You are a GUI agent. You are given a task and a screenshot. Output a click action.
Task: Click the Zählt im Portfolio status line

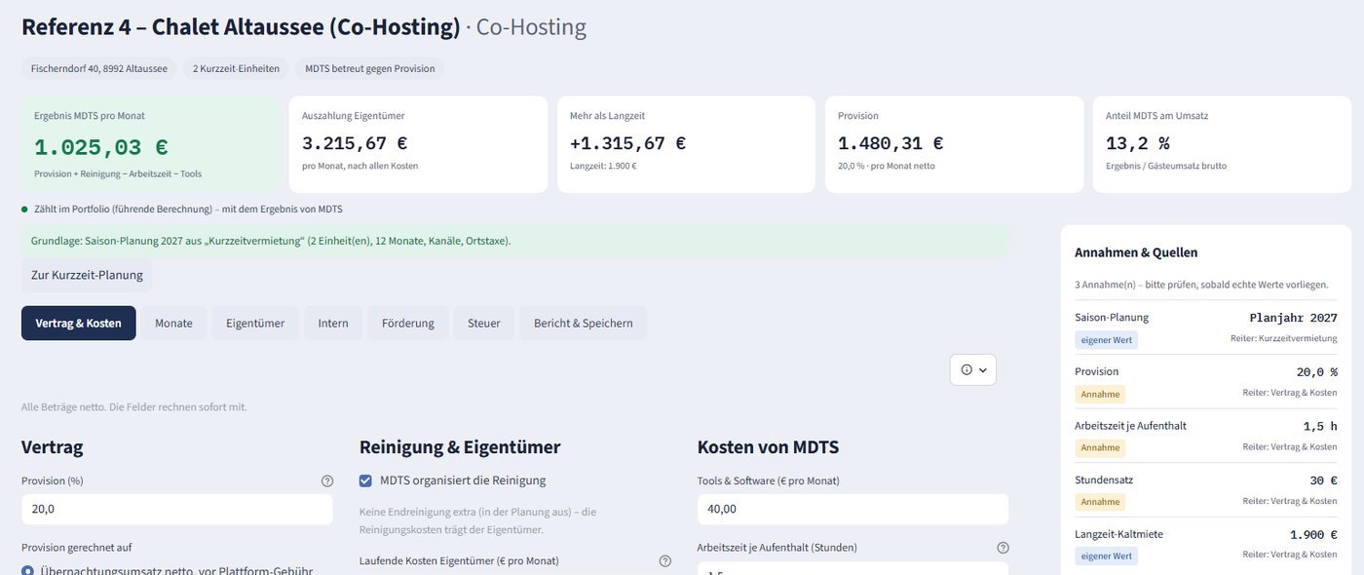click(182, 210)
